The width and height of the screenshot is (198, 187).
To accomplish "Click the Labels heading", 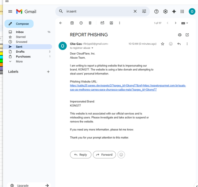I will 13,72.
